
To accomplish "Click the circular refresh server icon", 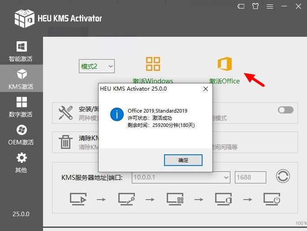I will coord(283,176).
